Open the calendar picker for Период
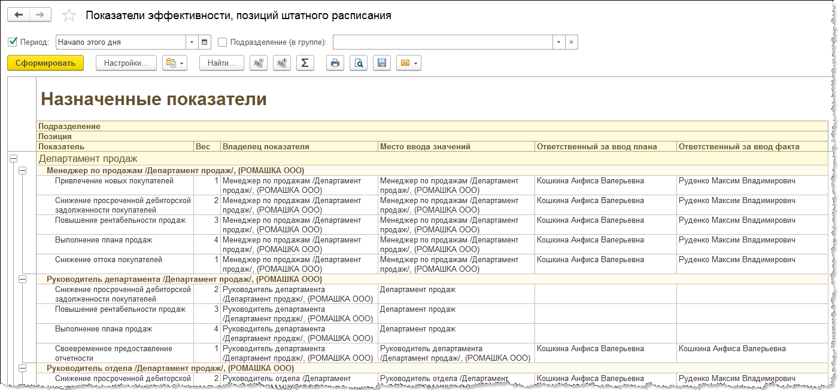 click(205, 42)
